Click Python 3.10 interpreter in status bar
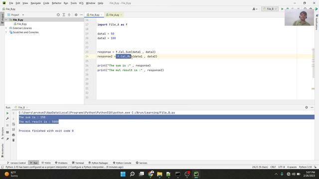 (305, 167)
